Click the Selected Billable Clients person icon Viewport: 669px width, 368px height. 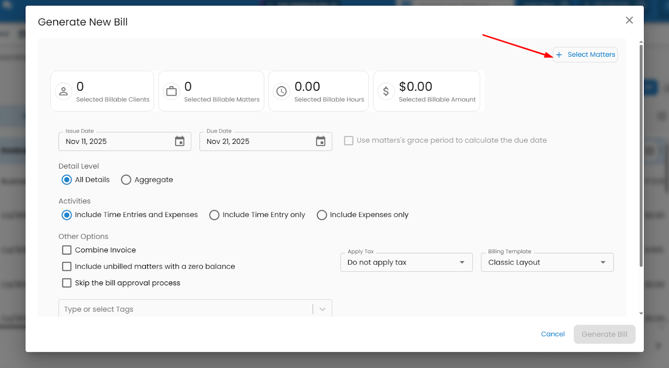pos(64,91)
